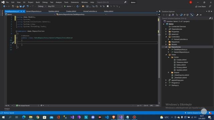Click the Sync with Active Document icon
Image resolution: width=214 pixels, height=120 pixels.
181,15
